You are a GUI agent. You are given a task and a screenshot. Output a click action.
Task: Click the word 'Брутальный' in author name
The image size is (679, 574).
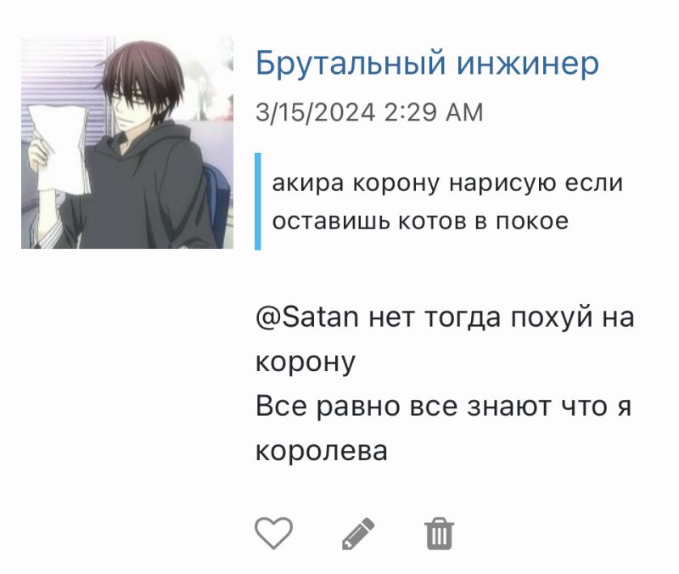click(351, 63)
